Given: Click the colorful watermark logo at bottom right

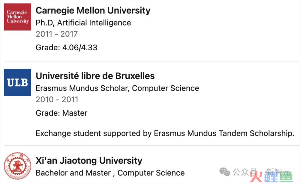Looking at the screenshot, I should (272, 177).
